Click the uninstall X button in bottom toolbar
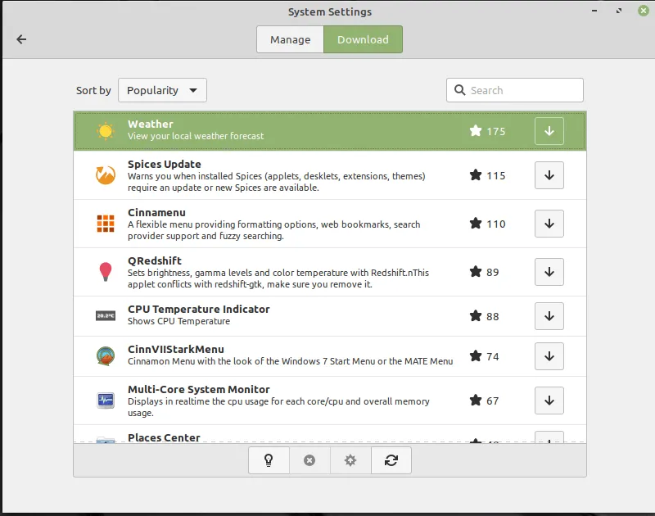 (309, 460)
